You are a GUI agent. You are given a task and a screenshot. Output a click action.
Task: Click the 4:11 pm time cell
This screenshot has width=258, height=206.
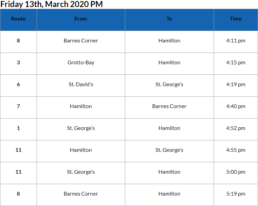[235, 41]
